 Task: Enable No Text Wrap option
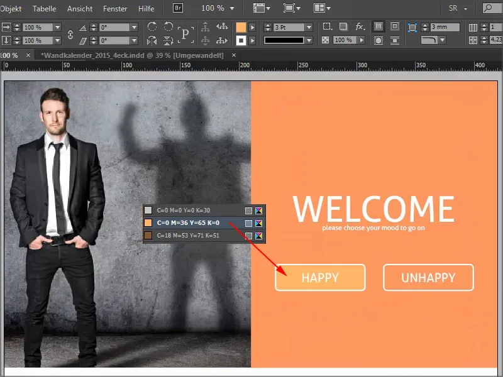379,26
